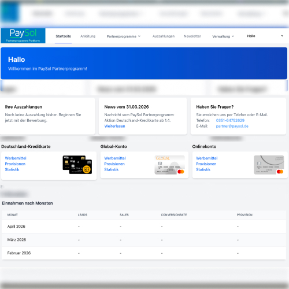Click the MONAT column header
Screen dimensions: 289x289
[x=13, y=215]
